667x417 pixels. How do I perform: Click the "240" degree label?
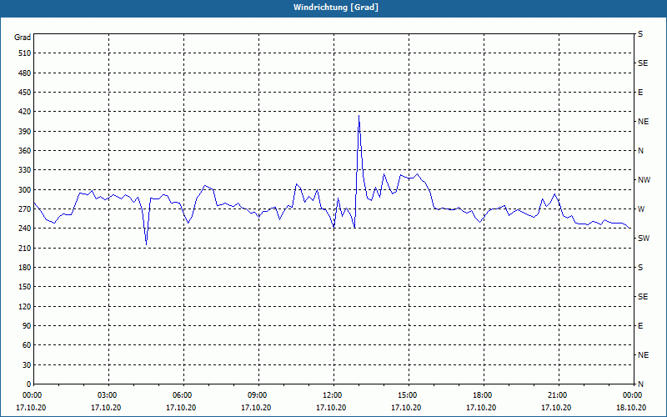click(25, 229)
